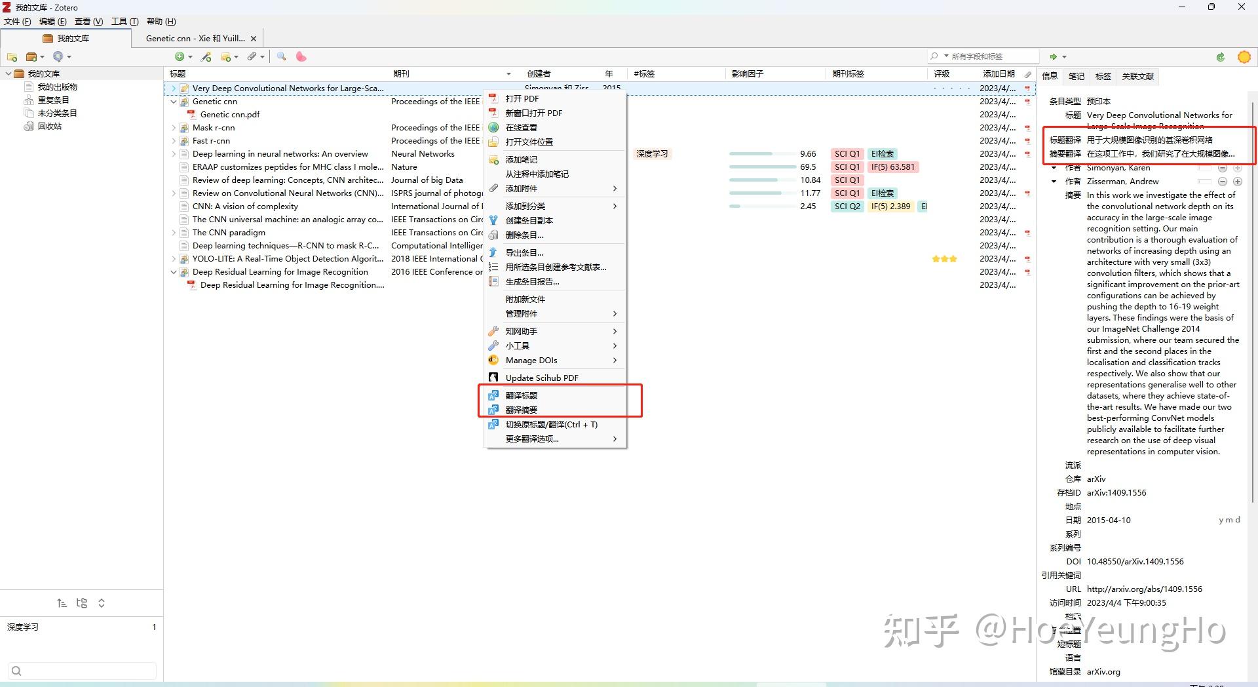
Task: Open the search scope dropdown 所有字段和标签
Action: pyautogui.click(x=945, y=56)
